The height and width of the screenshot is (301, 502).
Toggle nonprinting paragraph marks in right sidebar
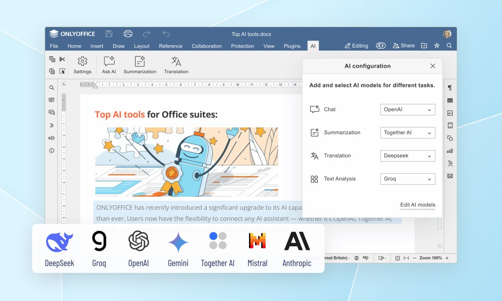click(x=450, y=88)
